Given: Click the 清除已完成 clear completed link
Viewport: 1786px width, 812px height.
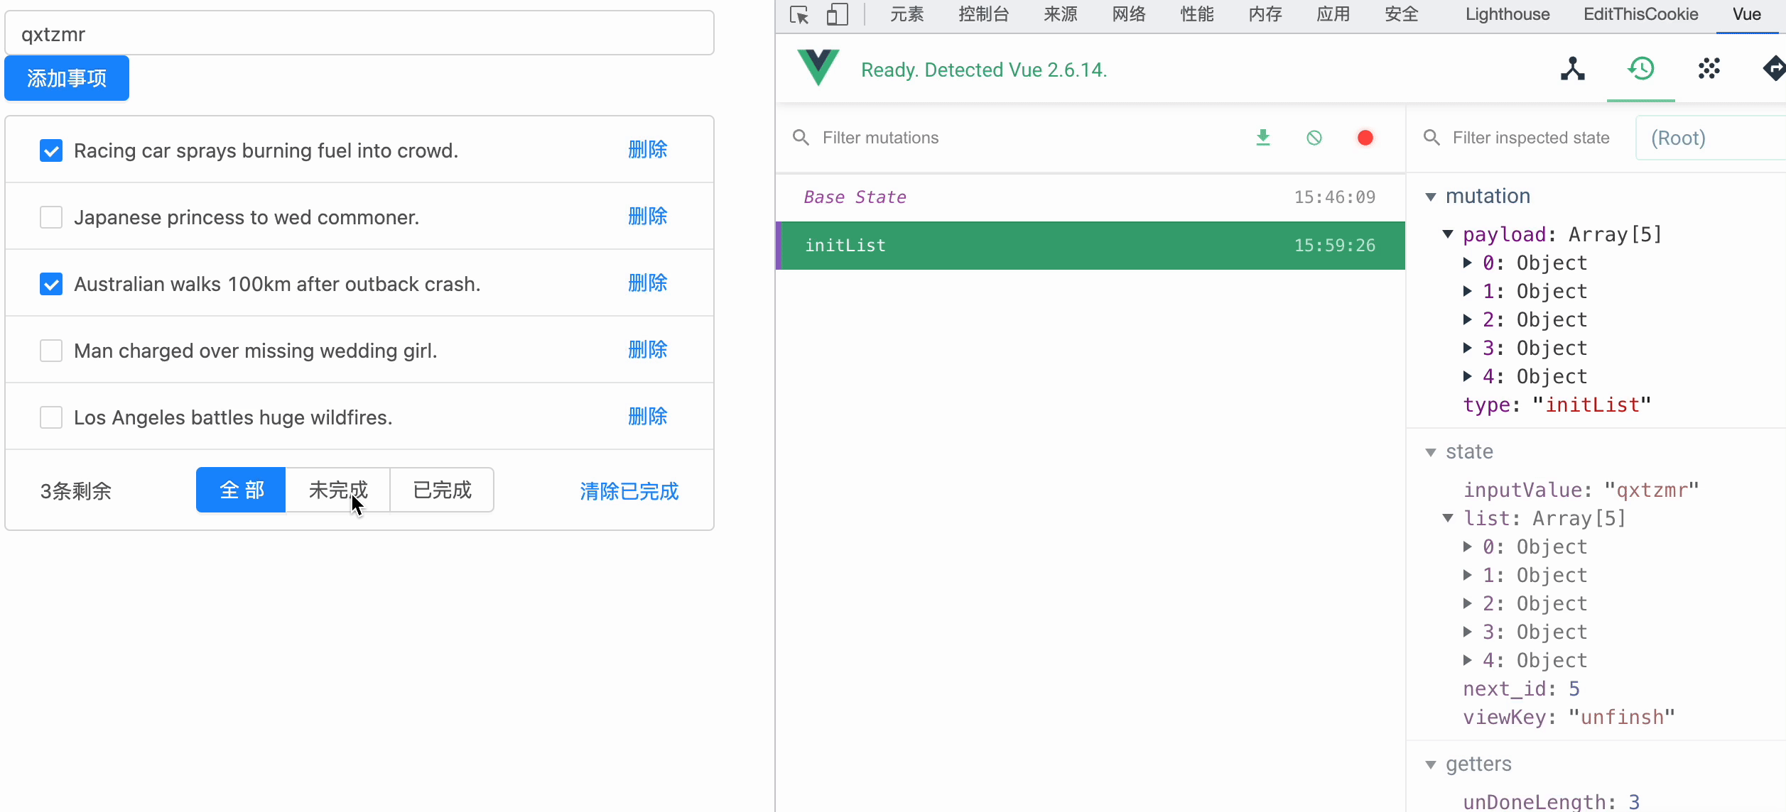Looking at the screenshot, I should [629, 490].
